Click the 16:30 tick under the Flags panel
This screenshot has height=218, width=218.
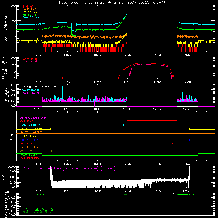click(68, 164)
